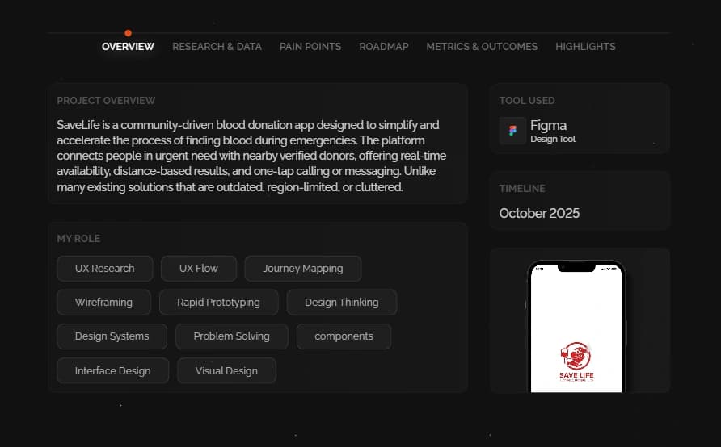Click the Project Overview heading
The height and width of the screenshot is (447, 721).
(106, 101)
